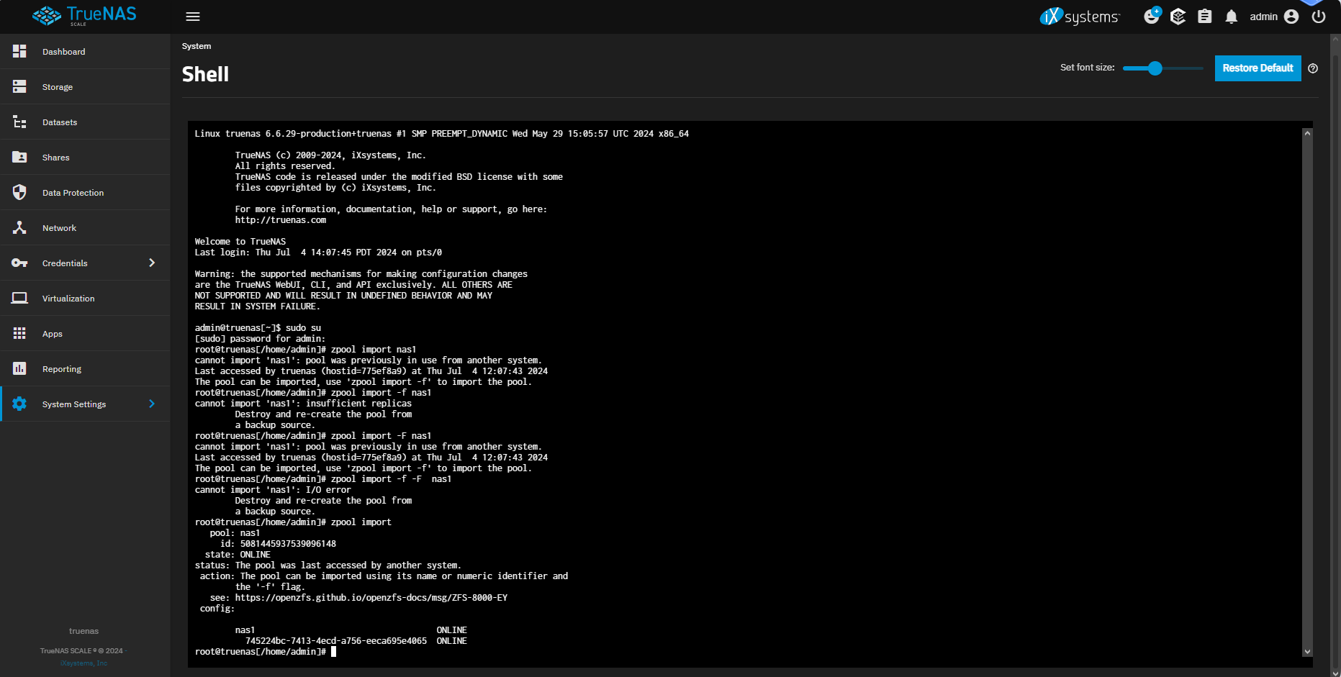
Task: Click the help icon beside Restore Default
Action: [1313, 68]
